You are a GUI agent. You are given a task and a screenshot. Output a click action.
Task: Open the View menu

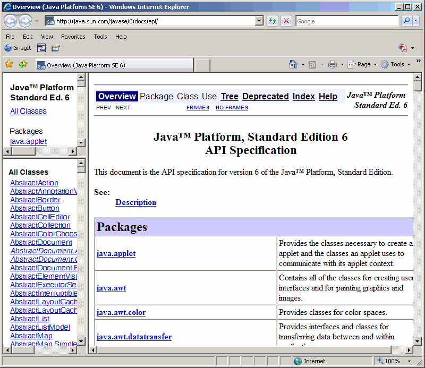(x=47, y=37)
